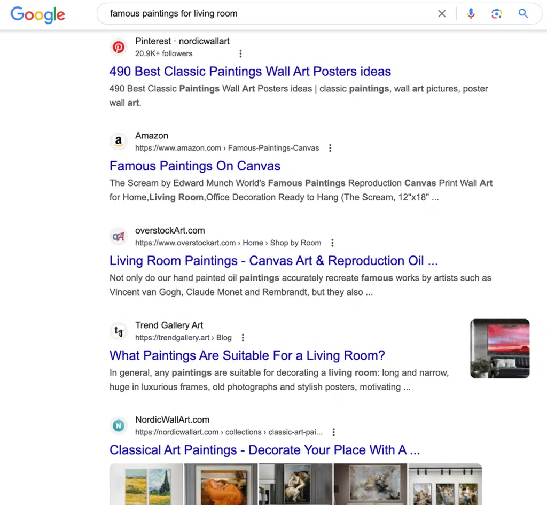The height and width of the screenshot is (505, 547).
Task: Expand result options for NordicWallArt.com
Action: point(333,432)
